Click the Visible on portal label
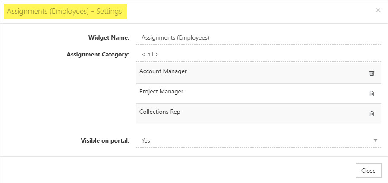The width and height of the screenshot is (388, 183). [105, 140]
